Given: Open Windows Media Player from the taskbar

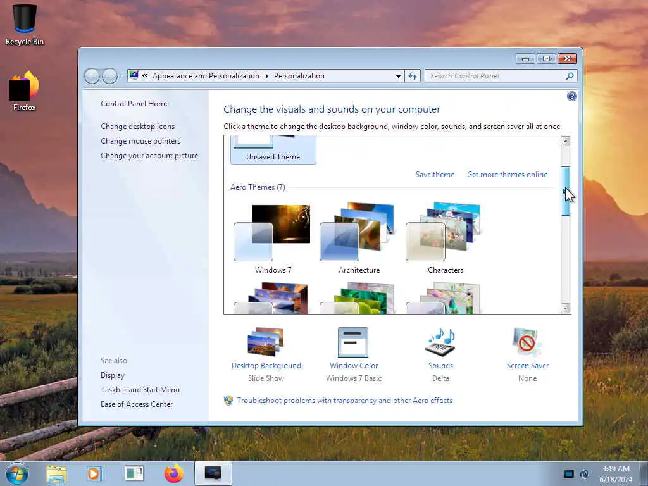Looking at the screenshot, I should coord(95,473).
